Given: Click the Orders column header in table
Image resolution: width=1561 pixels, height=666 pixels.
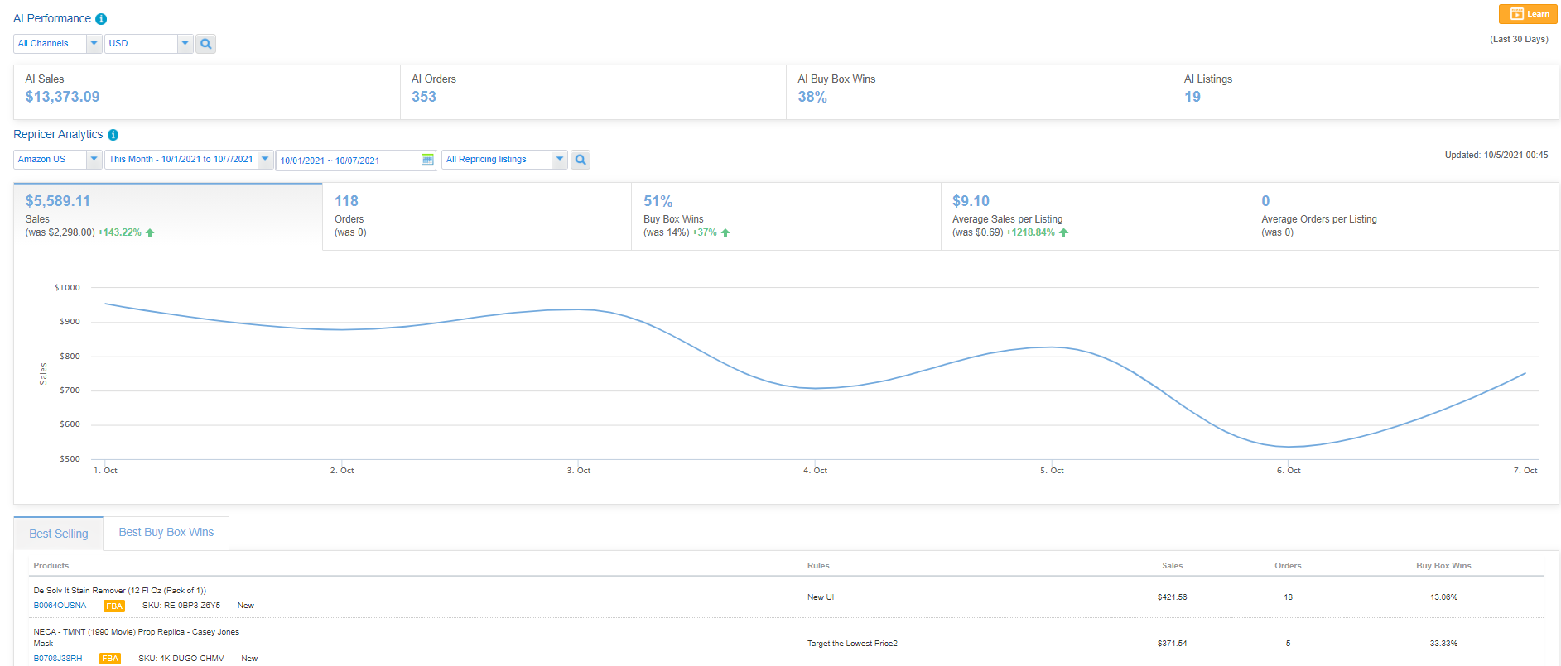Looking at the screenshot, I should click(x=1288, y=566).
